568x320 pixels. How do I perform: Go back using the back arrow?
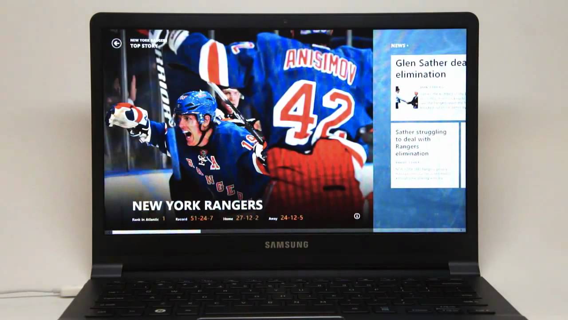(x=116, y=43)
